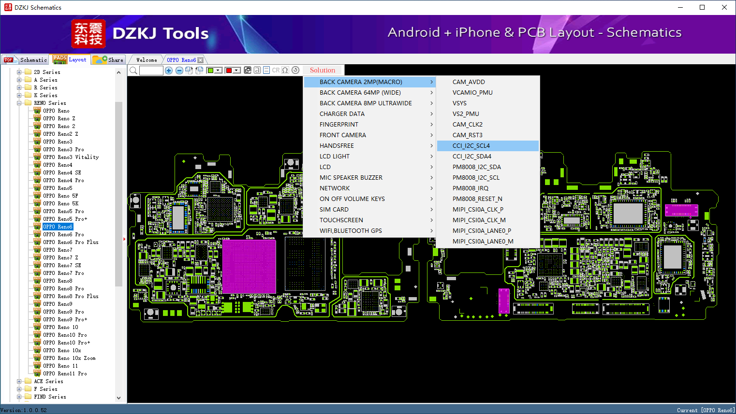736x414 pixels.
Task: Expand the ACE Series tree node
Action: pyautogui.click(x=19, y=381)
